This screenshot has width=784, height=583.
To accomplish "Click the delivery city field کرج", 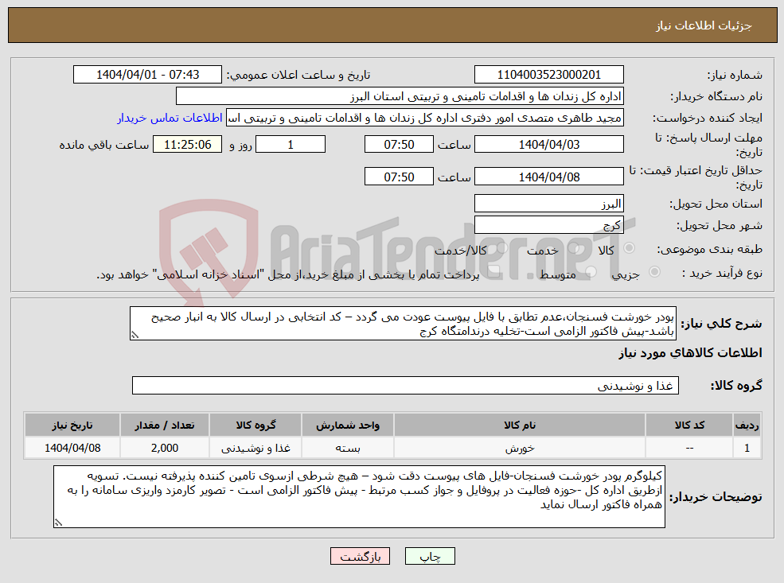I will click(x=549, y=225).
